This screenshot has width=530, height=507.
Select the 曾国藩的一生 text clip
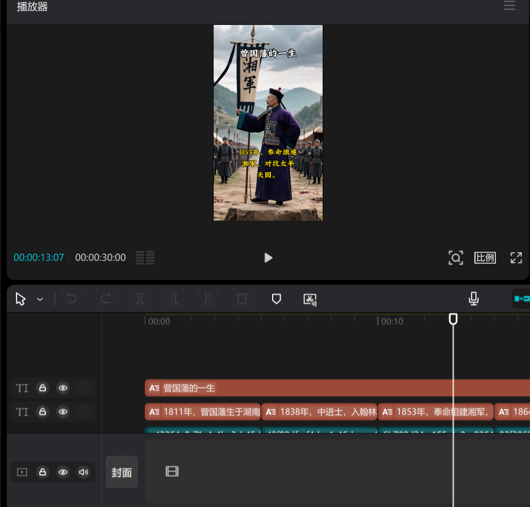pos(337,388)
